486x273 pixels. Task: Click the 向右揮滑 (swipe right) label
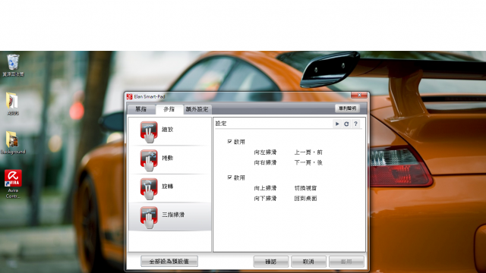pyautogui.click(x=265, y=162)
